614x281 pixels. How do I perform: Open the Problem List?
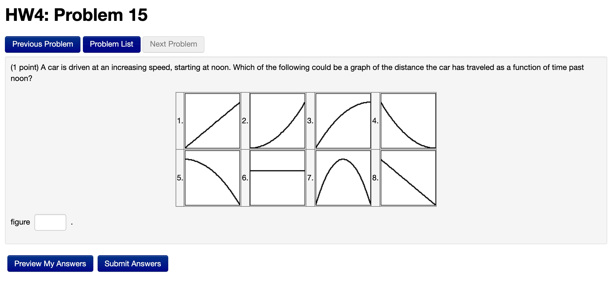pyautogui.click(x=111, y=44)
